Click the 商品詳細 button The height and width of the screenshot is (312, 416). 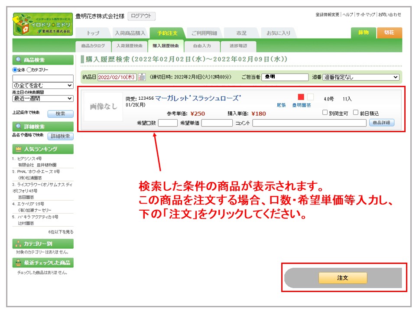382,123
